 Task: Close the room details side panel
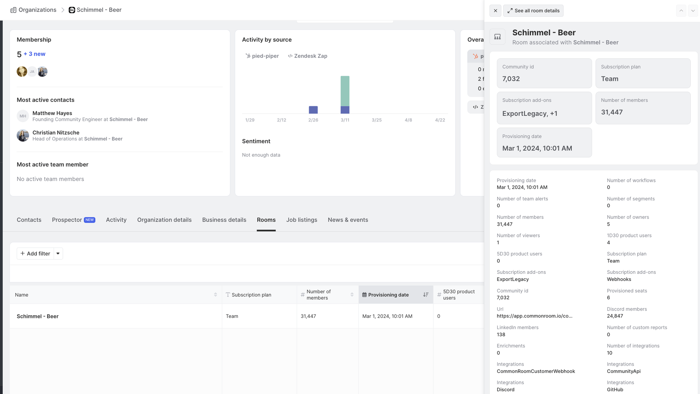click(x=495, y=11)
